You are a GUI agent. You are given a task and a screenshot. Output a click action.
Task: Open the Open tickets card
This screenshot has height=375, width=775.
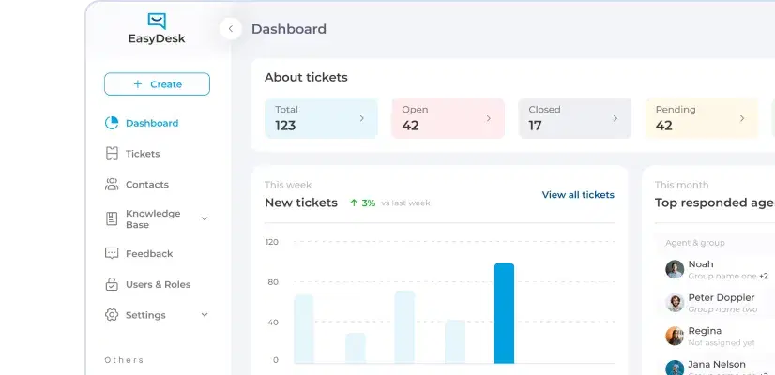point(447,118)
